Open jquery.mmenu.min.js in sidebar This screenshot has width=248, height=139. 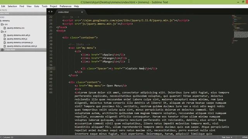point(17,39)
